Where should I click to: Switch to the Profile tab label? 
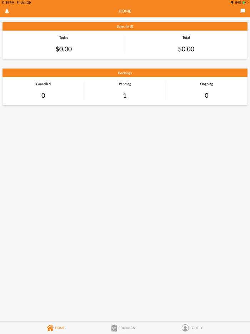196,328
